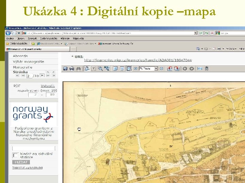245x183 pixels.
Task: Click the save (floppy disk) icon in viewer toolbar
Action: coord(65,68)
